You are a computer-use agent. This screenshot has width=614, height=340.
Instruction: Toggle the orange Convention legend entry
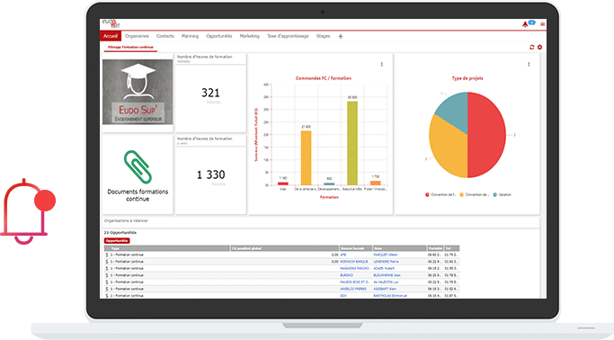tap(474, 194)
